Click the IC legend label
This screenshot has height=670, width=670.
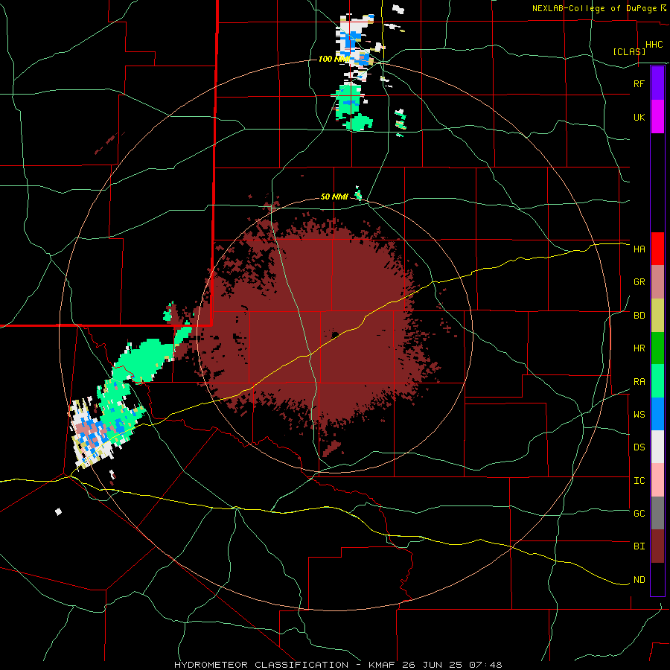point(639,481)
